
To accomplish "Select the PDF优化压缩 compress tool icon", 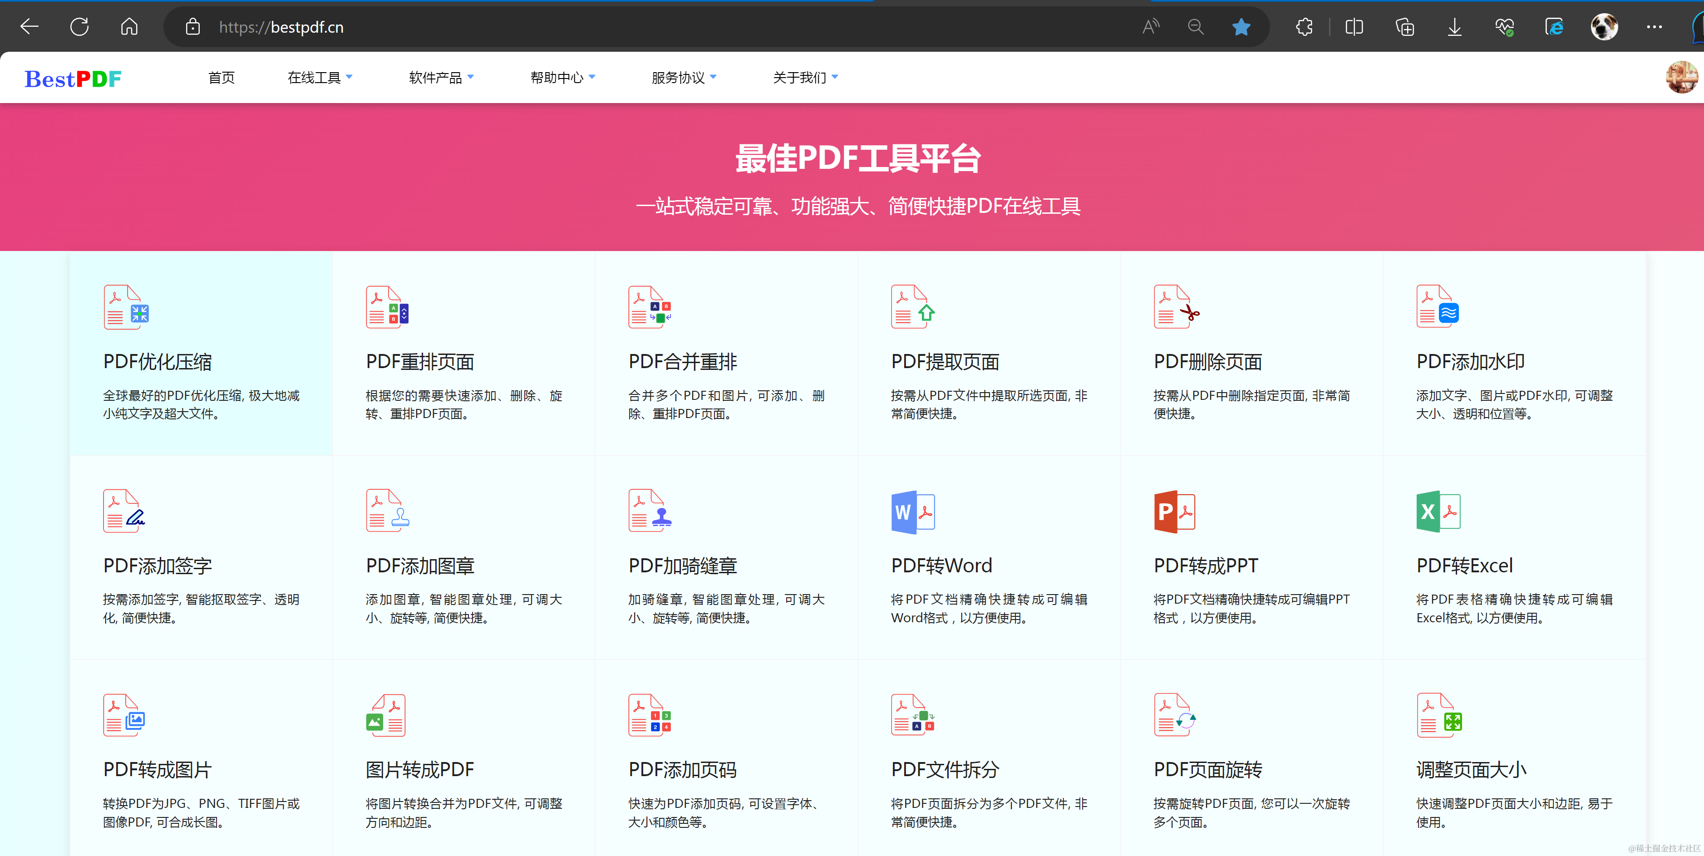I will pyautogui.click(x=126, y=306).
